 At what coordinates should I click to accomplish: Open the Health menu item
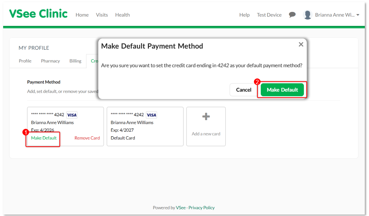pos(122,15)
